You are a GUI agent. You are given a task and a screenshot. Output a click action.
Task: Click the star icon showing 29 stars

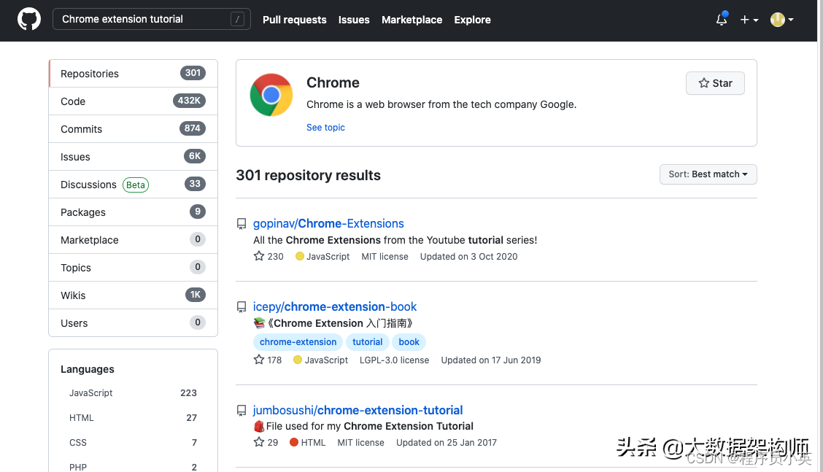[259, 442]
